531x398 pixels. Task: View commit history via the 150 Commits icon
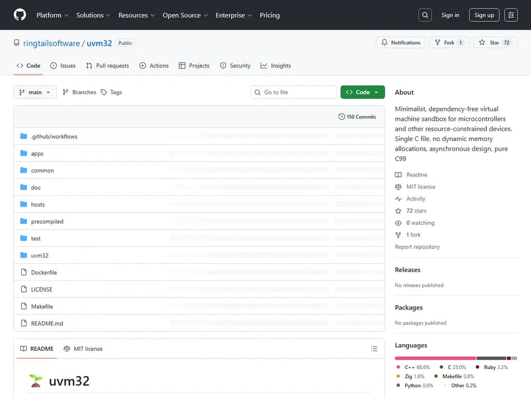[x=341, y=117]
